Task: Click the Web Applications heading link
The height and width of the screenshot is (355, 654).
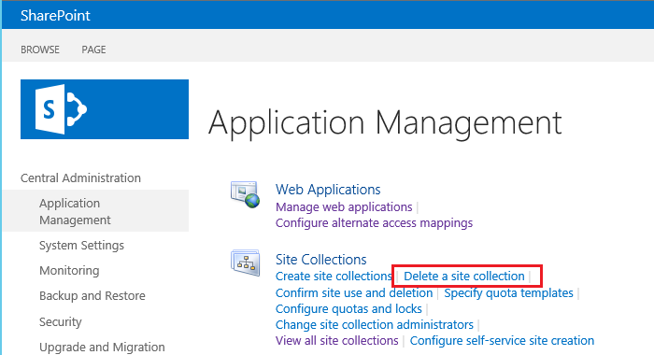Action: 328,190
